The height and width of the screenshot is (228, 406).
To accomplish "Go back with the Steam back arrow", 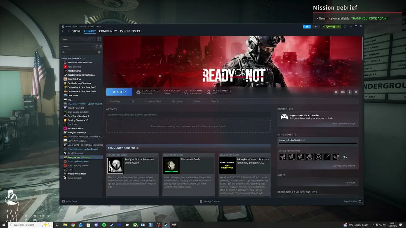I will click(63, 31).
